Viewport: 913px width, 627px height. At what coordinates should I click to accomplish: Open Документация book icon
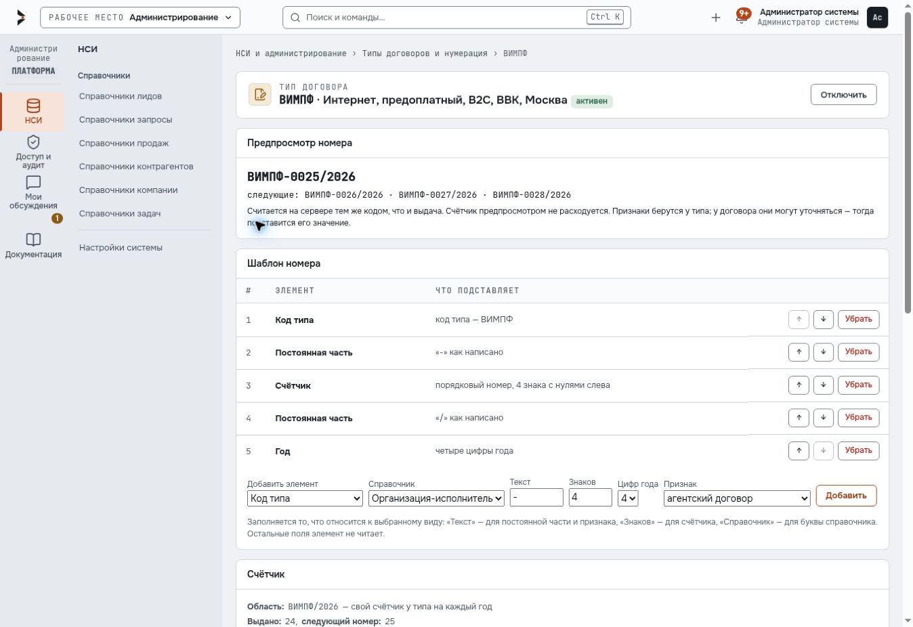click(x=33, y=240)
